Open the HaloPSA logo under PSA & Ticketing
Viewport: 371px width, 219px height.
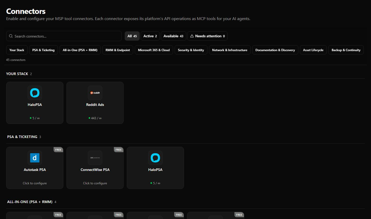click(x=155, y=158)
